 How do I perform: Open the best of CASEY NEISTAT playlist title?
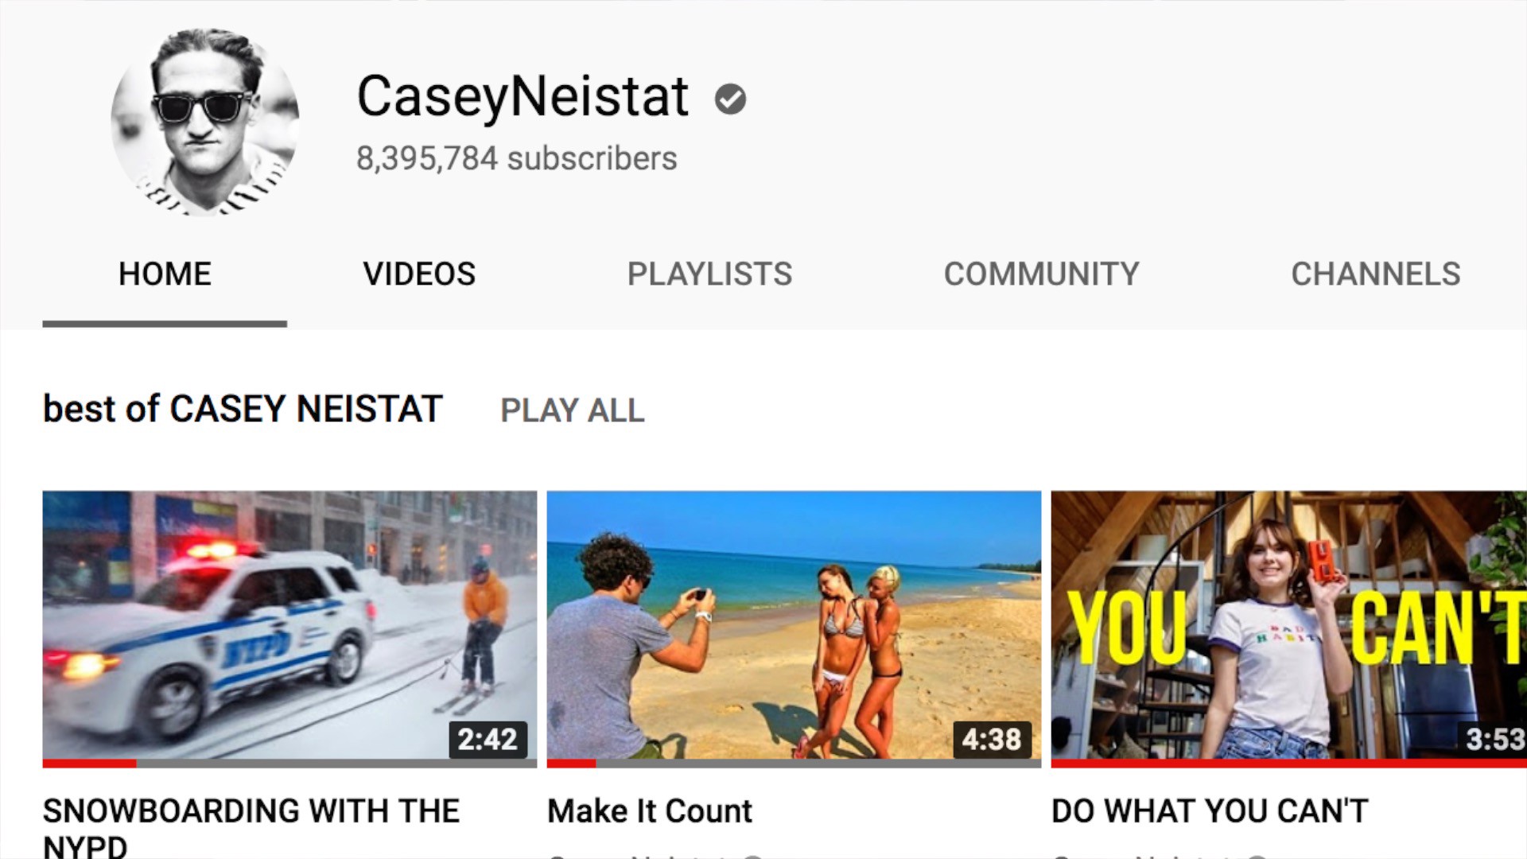pyautogui.click(x=243, y=410)
